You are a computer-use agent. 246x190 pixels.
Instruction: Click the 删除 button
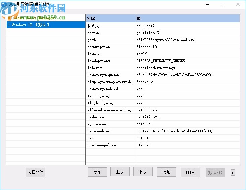[x=190, y=172]
